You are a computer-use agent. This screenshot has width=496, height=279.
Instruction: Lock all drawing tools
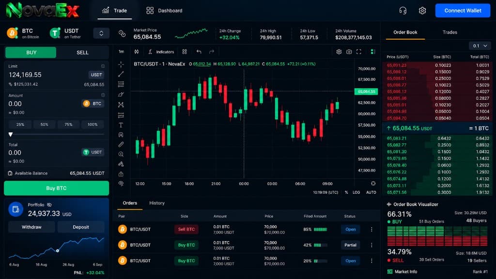coord(121,174)
